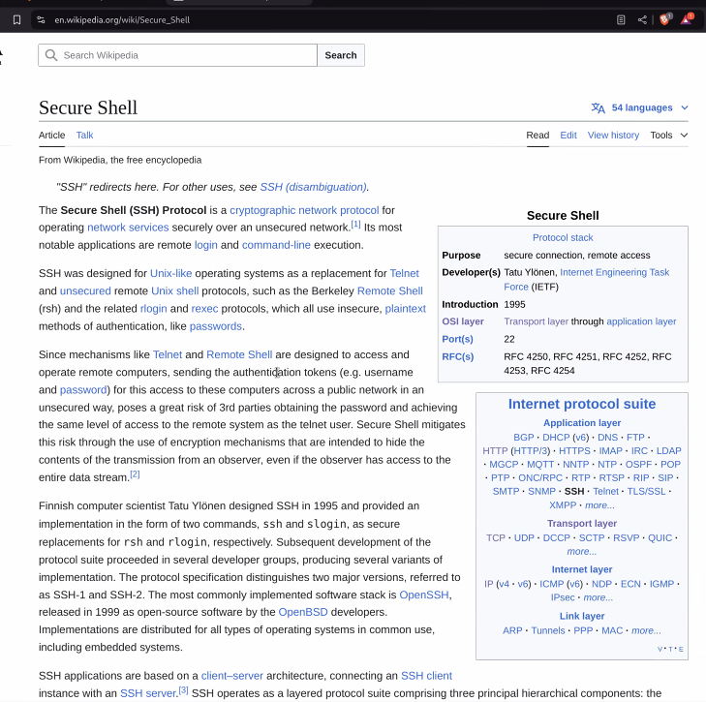Open the MQTT protocol link
The width and height of the screenshot is (706, 702).
[540, 464]
